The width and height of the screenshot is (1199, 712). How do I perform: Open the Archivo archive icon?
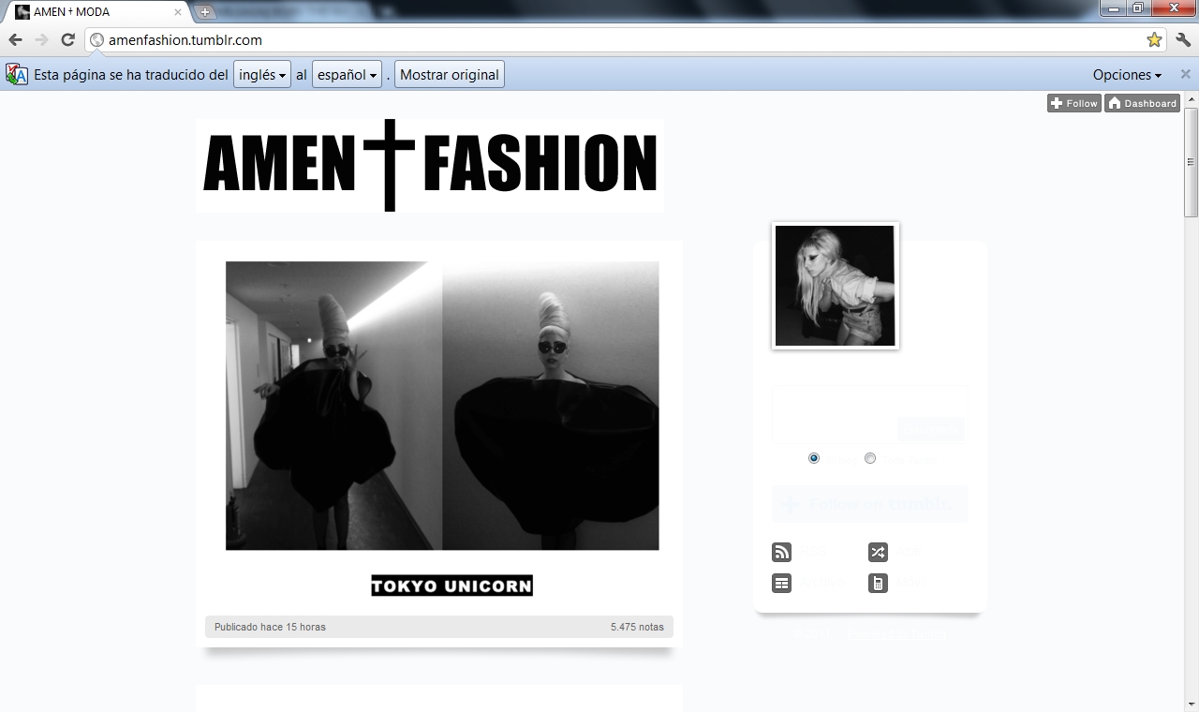(781, 583)
